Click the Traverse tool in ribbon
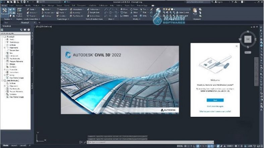 (31, 16)
